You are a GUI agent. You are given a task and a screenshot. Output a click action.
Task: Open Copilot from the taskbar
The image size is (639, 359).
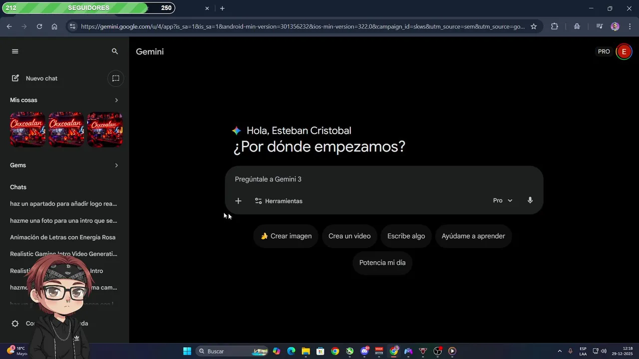click(x=277, y=351)
